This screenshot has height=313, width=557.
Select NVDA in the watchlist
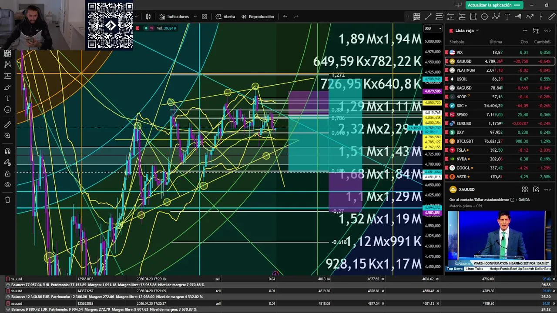500,159
